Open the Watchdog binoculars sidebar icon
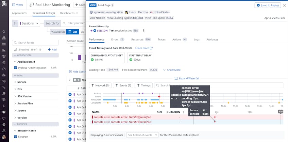 [x=4, y=38]
